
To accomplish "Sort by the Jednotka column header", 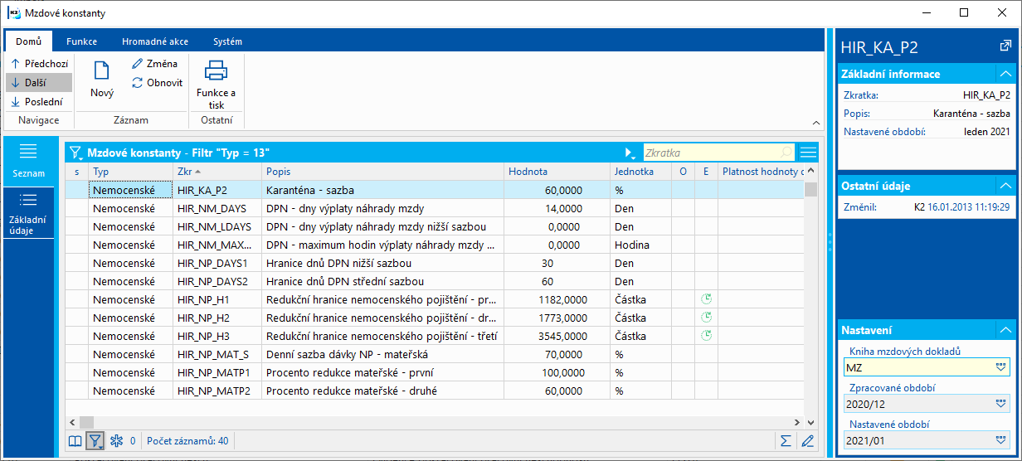I will 640,172.
